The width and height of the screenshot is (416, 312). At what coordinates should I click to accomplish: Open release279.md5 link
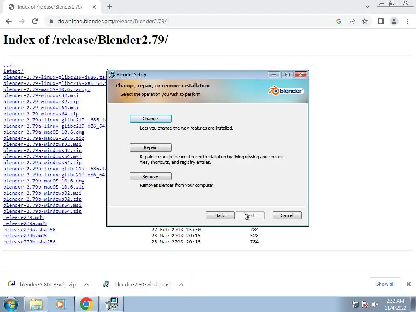(23, 218)
